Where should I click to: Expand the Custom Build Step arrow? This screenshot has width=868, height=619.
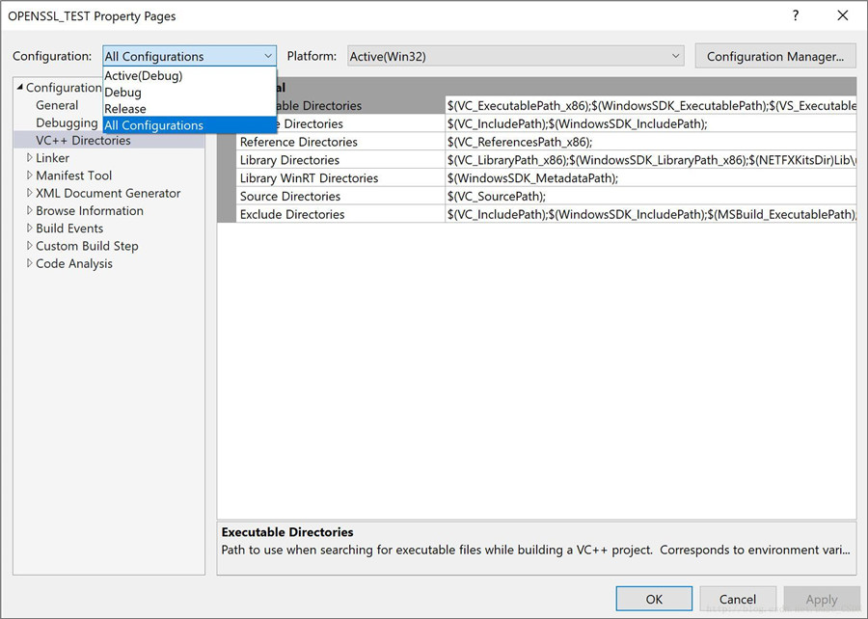pyautogui.click(x=29, y=246)
